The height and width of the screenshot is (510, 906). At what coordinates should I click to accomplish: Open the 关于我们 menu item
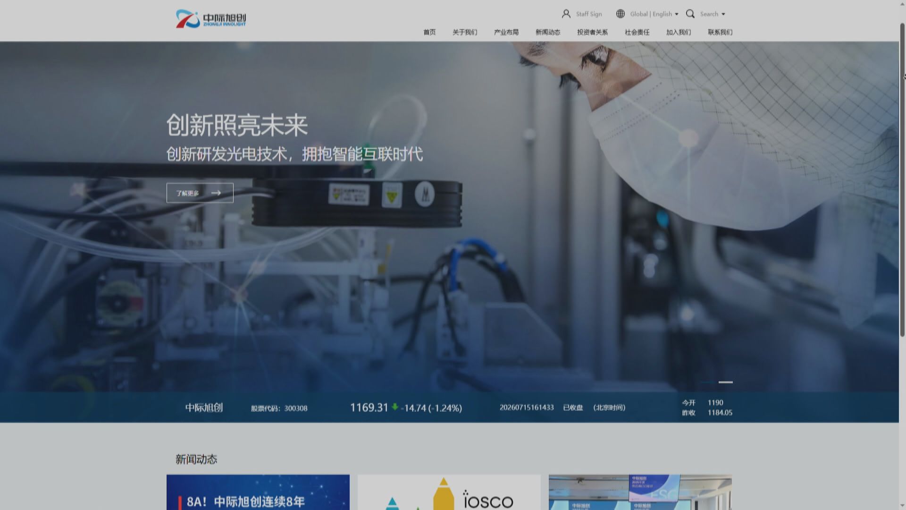pos(465,32)
